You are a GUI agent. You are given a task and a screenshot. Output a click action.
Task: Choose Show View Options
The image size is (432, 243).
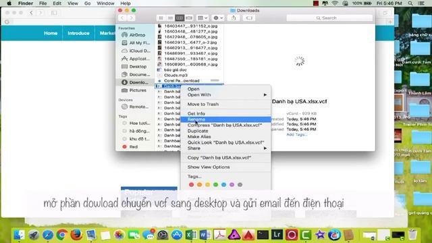(225, 167)
